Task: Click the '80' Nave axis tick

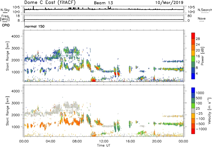Action: click(189, 16)
